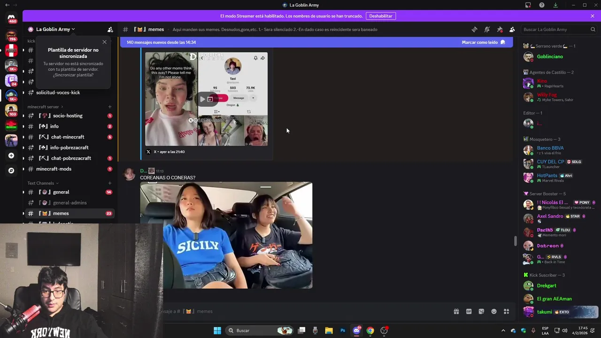
Task: Click the download update arrow icon
Action: coord(555,5)
